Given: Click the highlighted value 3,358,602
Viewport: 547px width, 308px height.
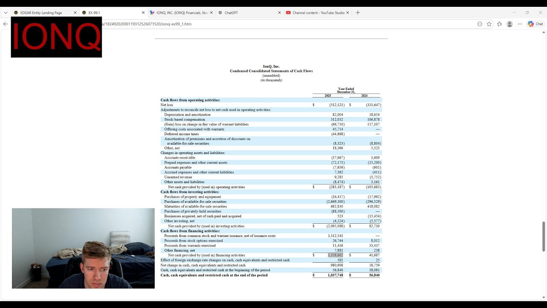Looking at the screenshot, I should [335, 255].
